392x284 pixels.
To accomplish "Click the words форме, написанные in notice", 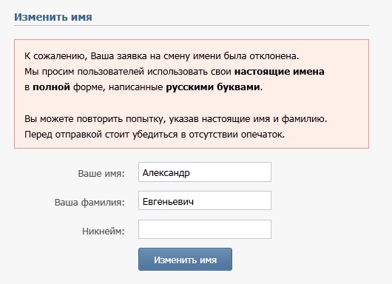I will [118, 87].
